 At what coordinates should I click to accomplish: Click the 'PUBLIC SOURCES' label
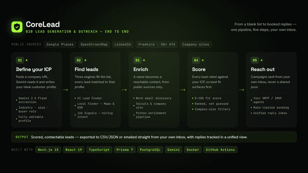[x=26, y=44]
